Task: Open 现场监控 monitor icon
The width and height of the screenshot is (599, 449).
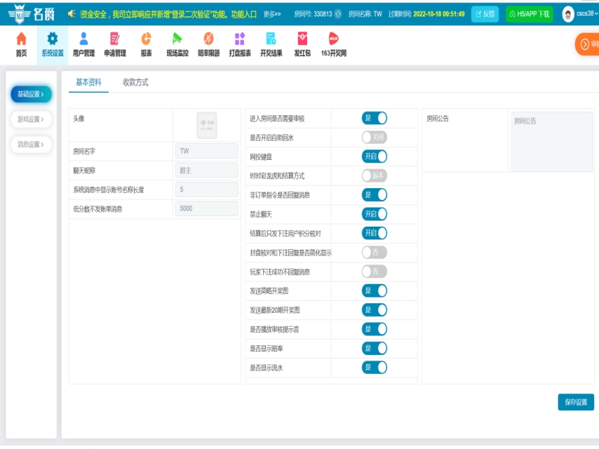Action: click(x=177, y=39)
